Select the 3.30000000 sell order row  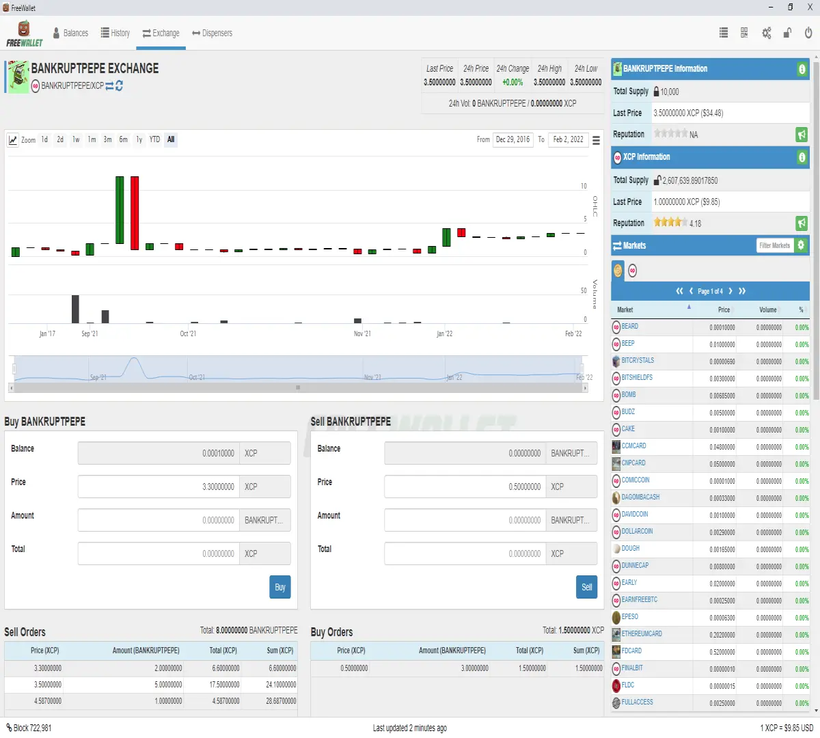[x=151, y=668]
